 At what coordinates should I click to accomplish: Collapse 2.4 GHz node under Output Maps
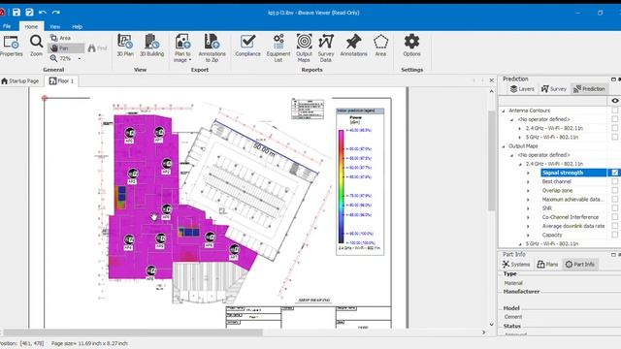pyautogui.click(x=520, y=164)
